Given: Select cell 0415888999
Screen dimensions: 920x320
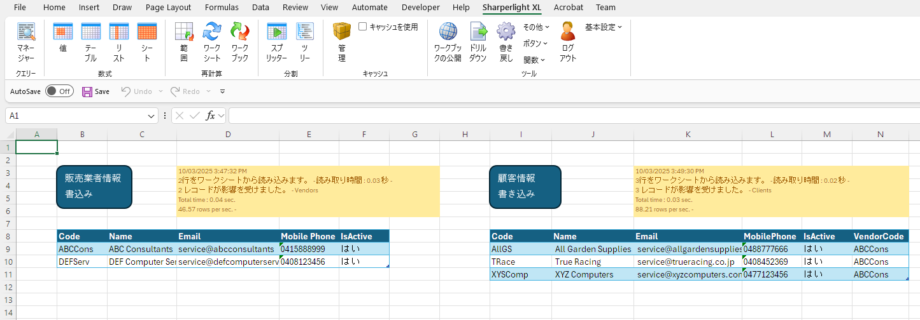Looking at the screenshot, I should click(309, 249).
